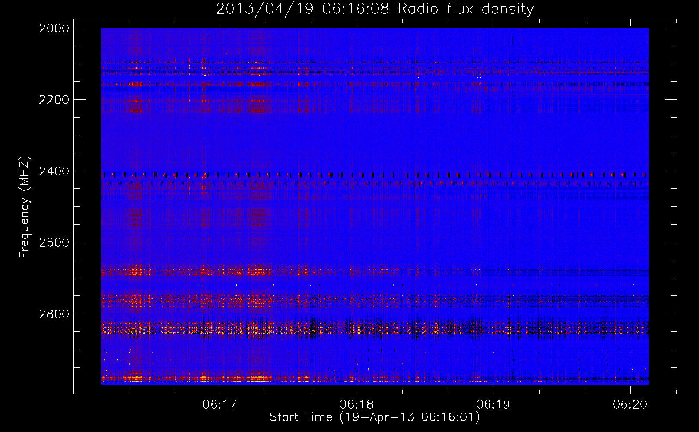Click the "Frequency (MHZ)" axis label
The width and height of the screenshot is (699, 432).
25,207
